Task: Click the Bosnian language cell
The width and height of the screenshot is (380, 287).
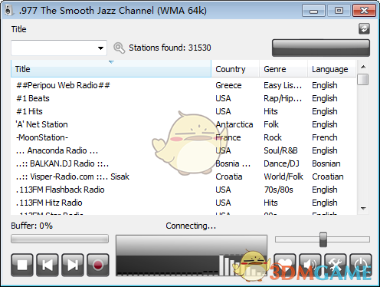Action: [x=326, y=163]
